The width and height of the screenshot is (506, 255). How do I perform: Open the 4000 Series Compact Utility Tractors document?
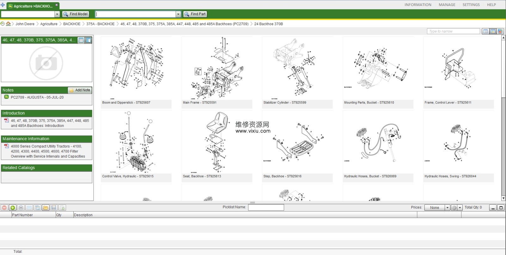(x=48, y=151)
